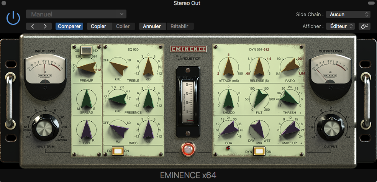Click the DRY/WET MIX knob
Screen dimensions: 377x182
[258, 129]
